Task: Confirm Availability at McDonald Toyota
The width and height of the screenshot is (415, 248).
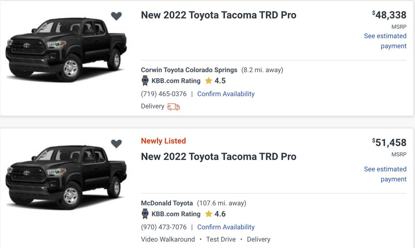Action: [x=226, y=227]
